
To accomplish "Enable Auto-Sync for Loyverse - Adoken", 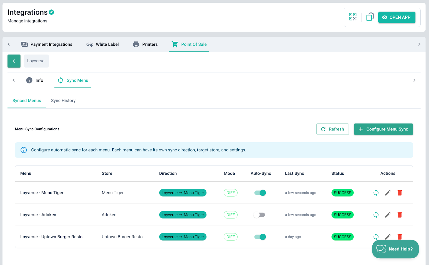I will point(259,215).
